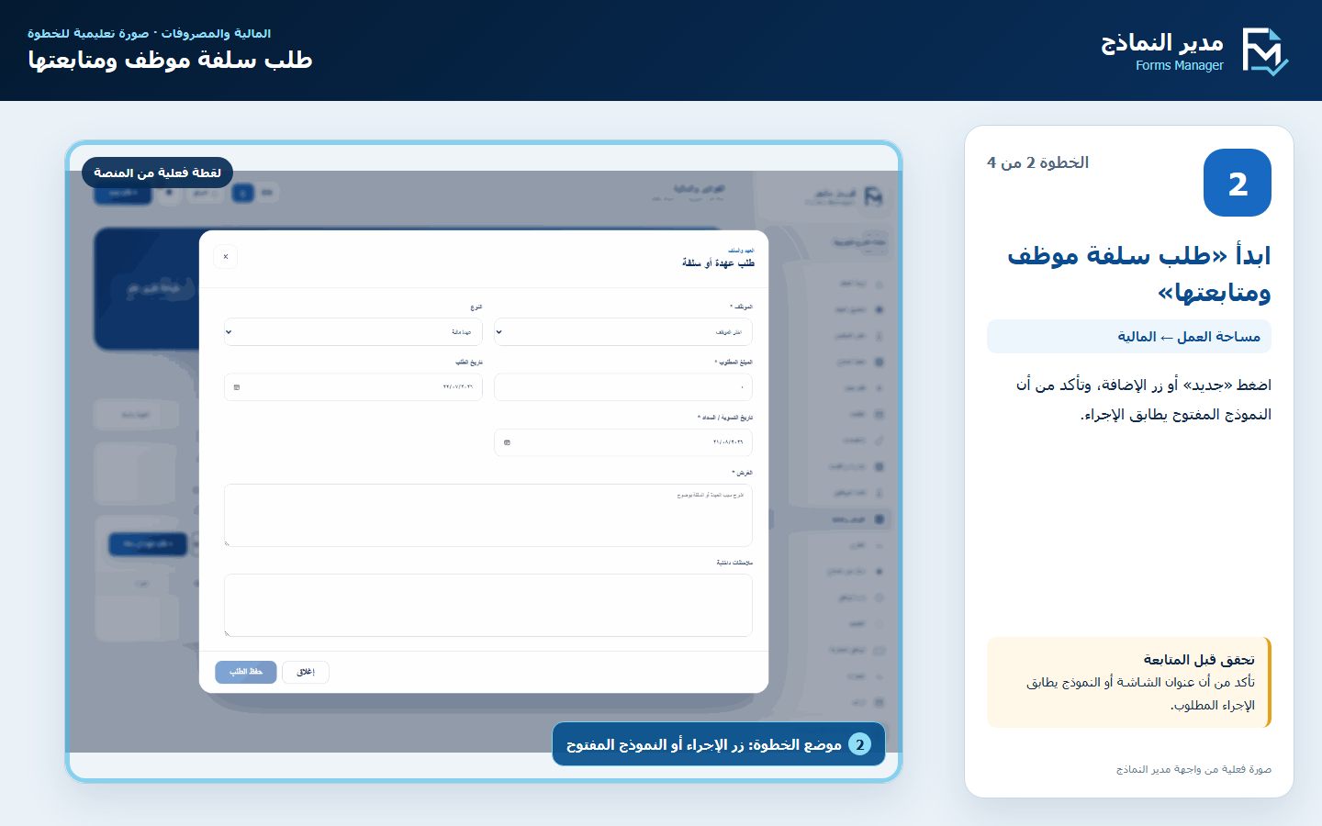Click the Forms Manager logo in the header

[1265, 51]
